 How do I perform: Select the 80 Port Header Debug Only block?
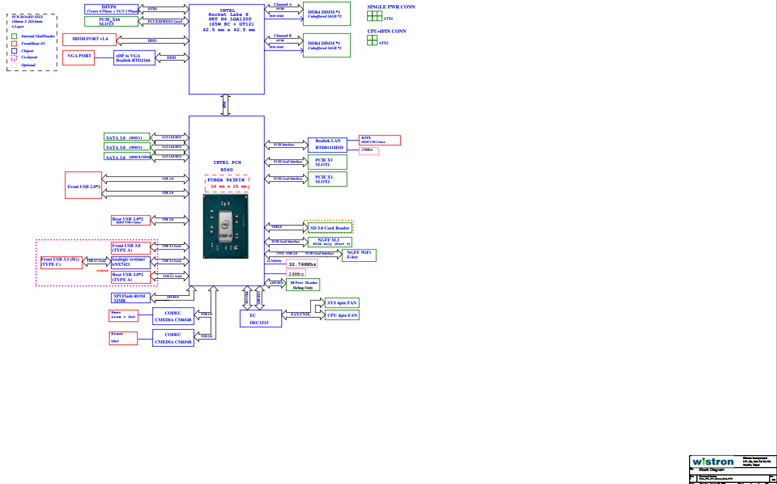point(303,285)
